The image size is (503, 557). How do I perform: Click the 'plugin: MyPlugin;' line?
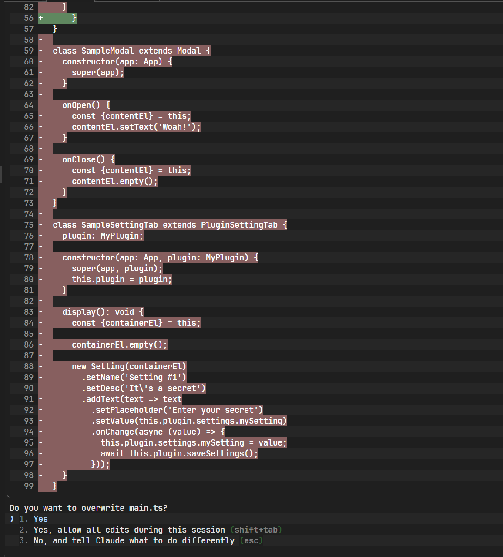click(x=103, y=236)
